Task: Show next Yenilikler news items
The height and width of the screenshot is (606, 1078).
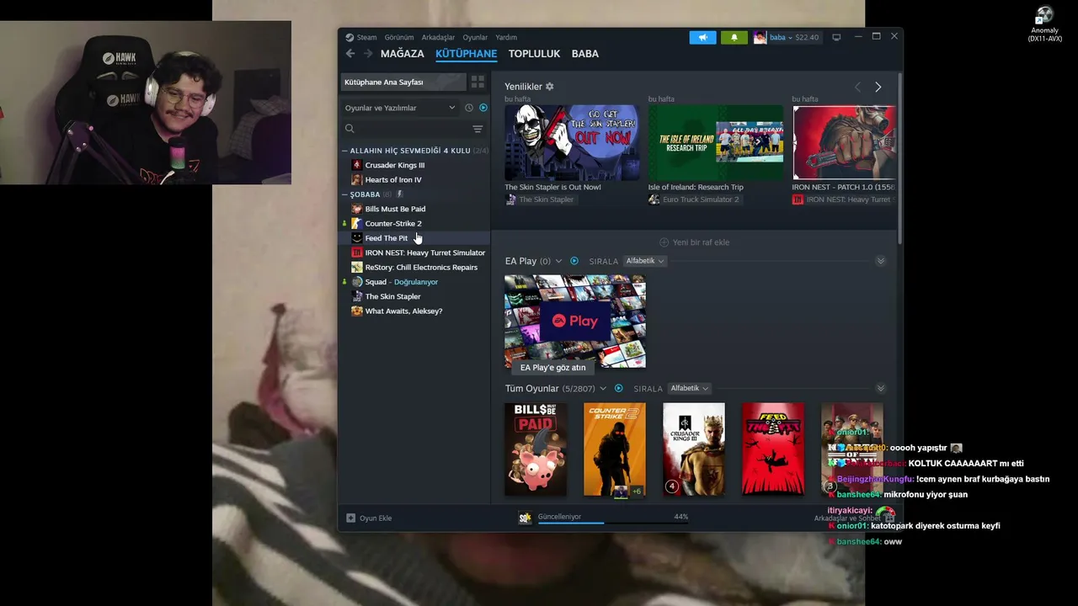Action: (x=878, y=87)
